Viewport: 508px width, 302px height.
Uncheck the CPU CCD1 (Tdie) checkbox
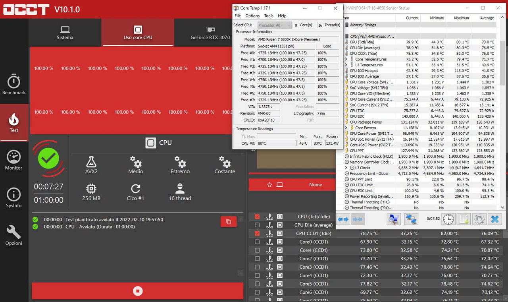tap(257, 233)
